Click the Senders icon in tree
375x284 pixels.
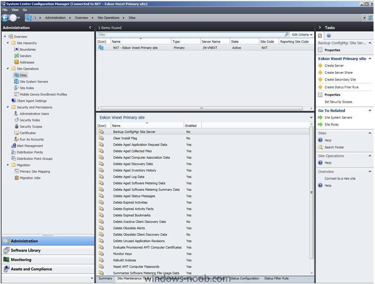16,56
